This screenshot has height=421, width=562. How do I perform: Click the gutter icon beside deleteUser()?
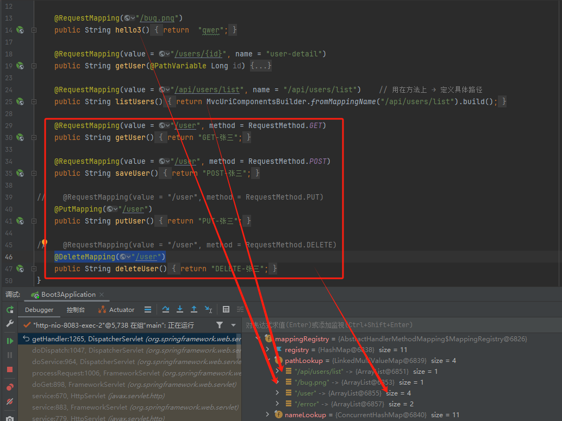tap(21, 269)
